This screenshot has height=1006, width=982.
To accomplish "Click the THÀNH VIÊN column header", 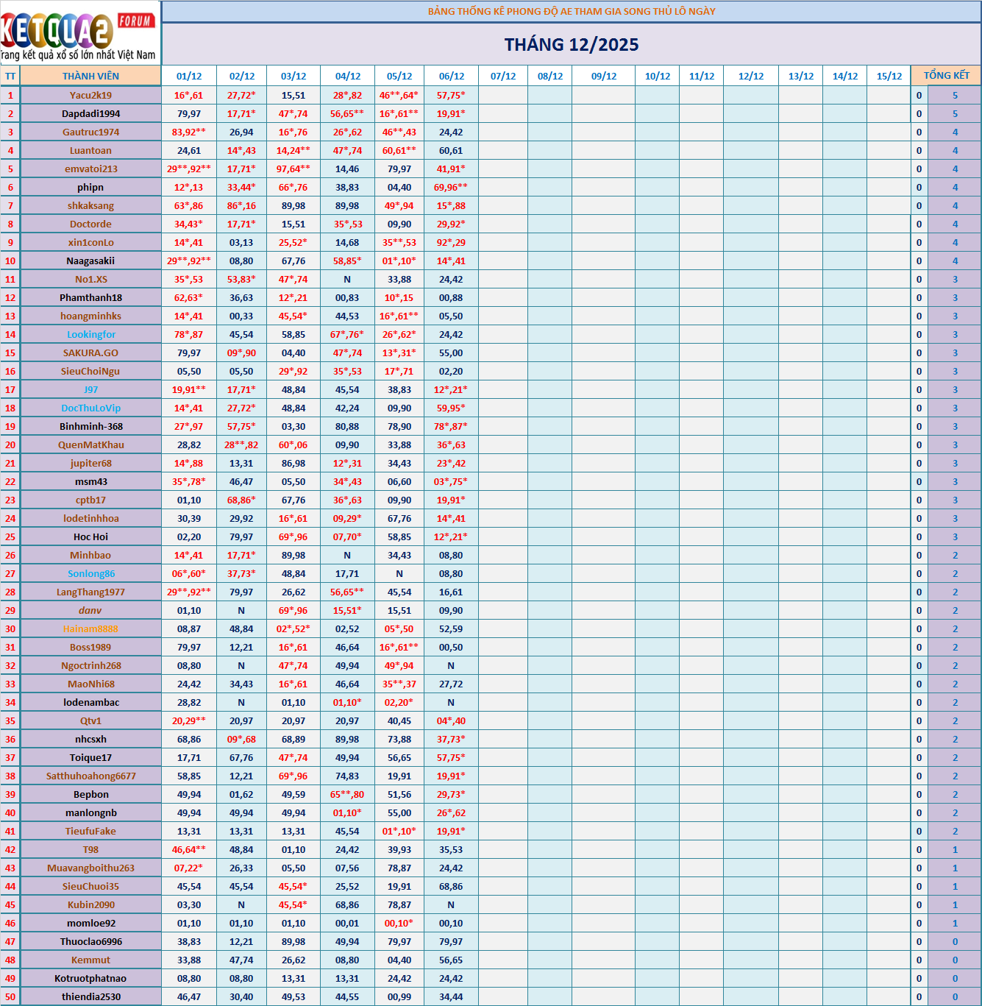I will pyautogui.click(x=90, y=76).
